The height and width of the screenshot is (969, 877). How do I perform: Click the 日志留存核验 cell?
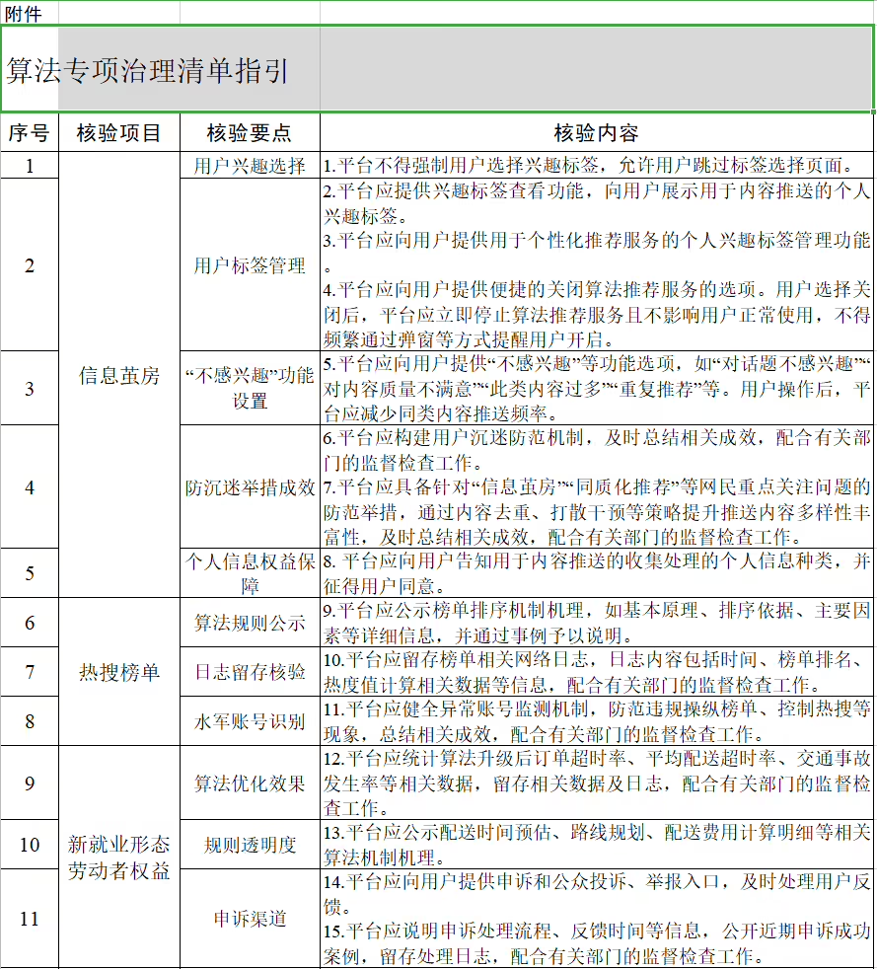click(x=250, y=672)
